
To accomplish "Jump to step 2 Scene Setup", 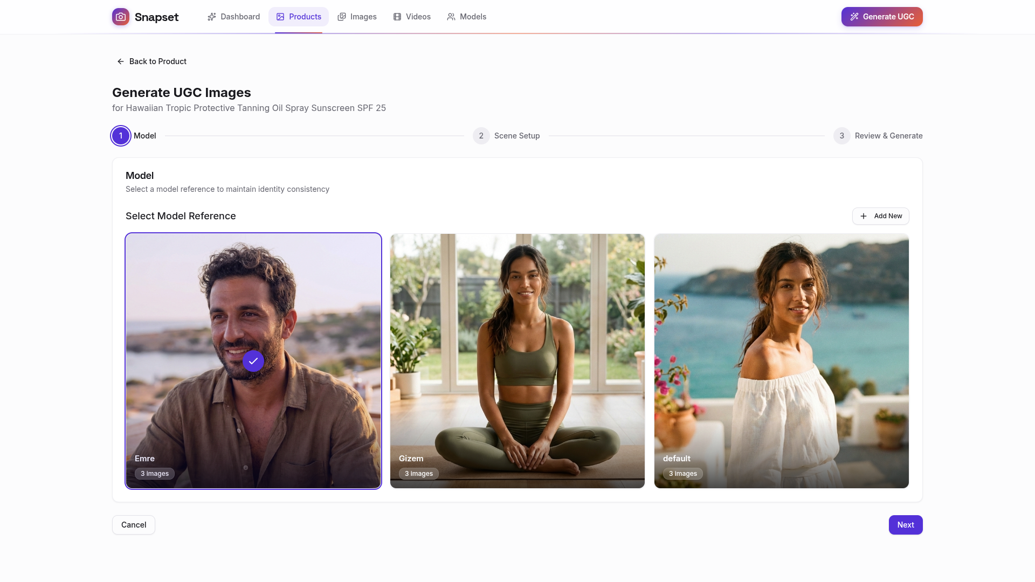I will pyautogui.click(x=506, y=136).
